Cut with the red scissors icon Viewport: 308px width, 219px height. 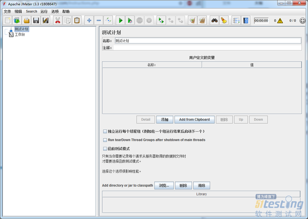[x=58, y=20]
